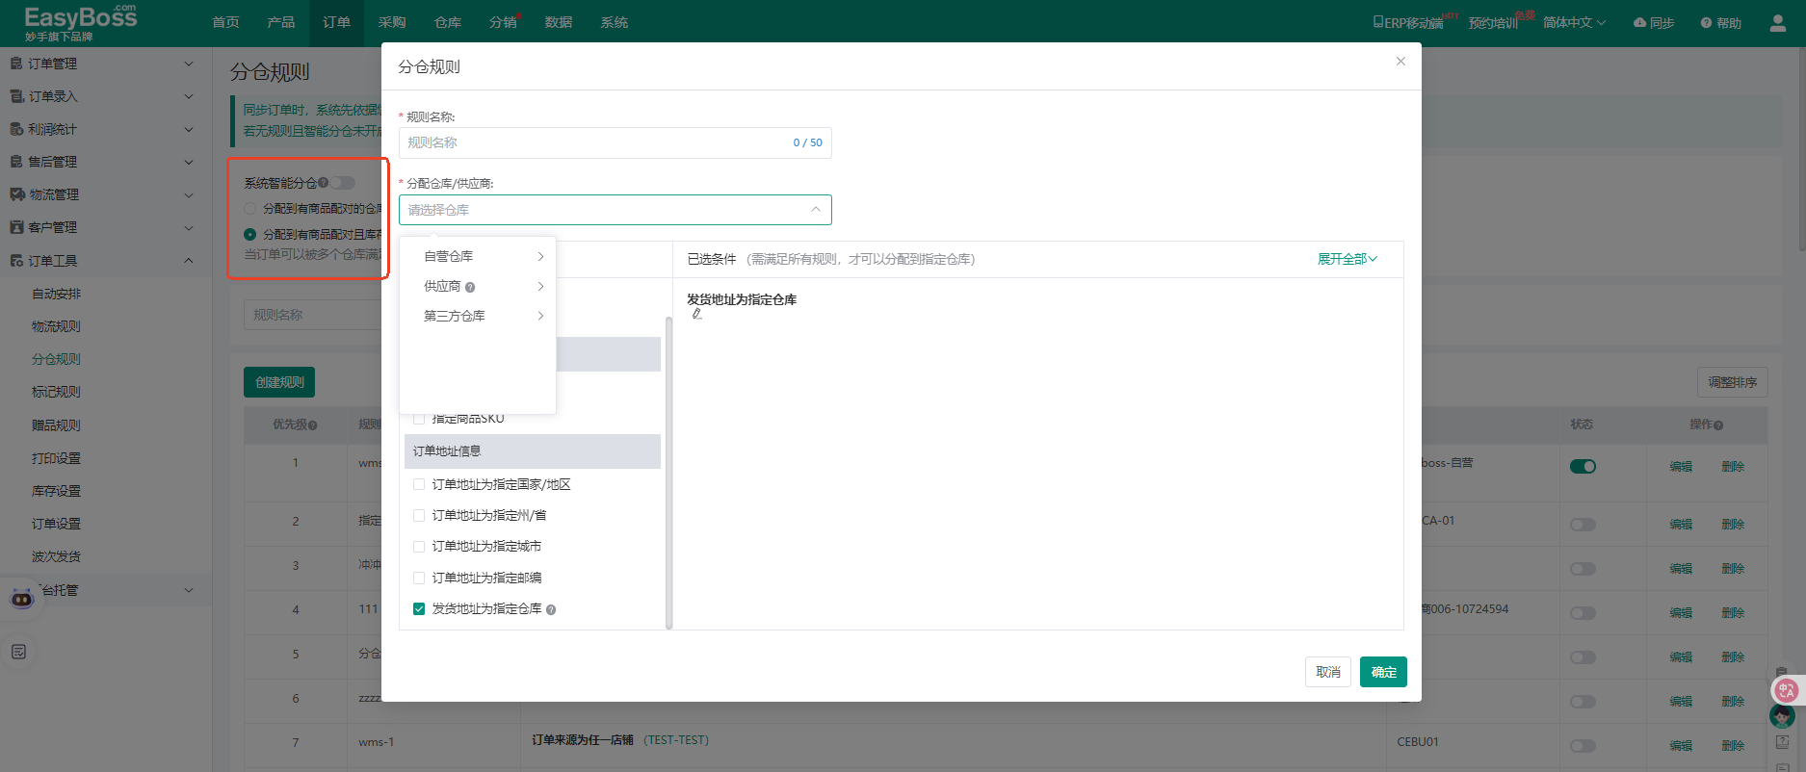Click the 同步 cloud sync icon
1806x772 pixels.
[1639, 22]
